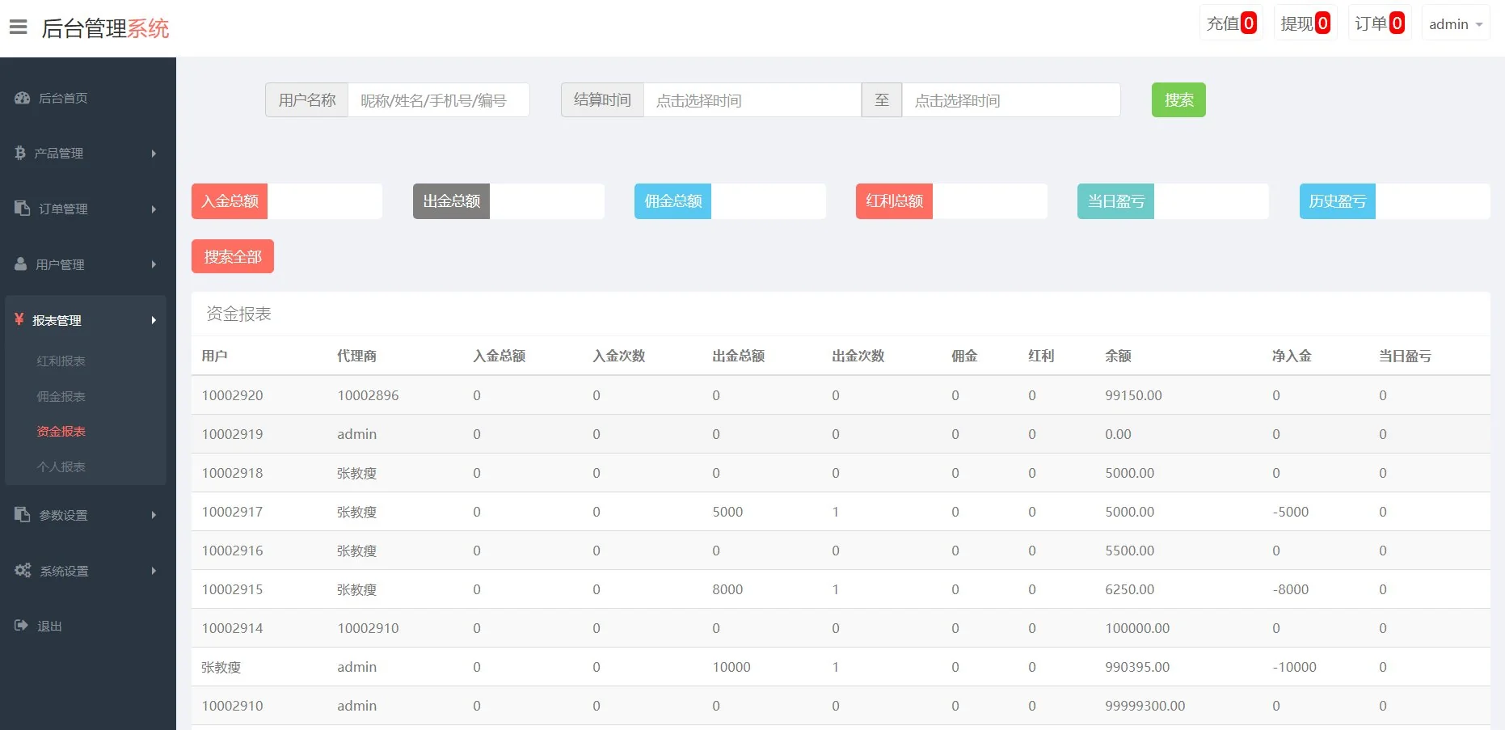
Task: Click the document icon beside 订单管理
Action: 22,209
